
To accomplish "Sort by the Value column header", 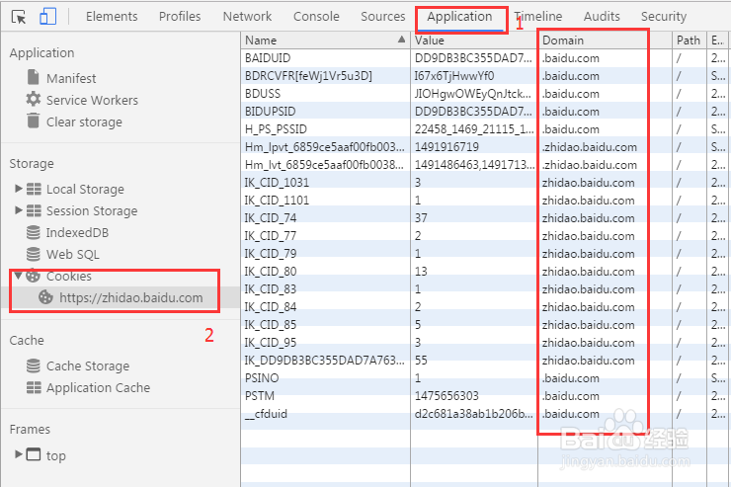I will coord(474,41).
